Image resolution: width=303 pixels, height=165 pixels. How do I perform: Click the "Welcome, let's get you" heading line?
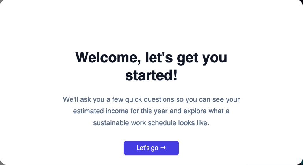151,58
